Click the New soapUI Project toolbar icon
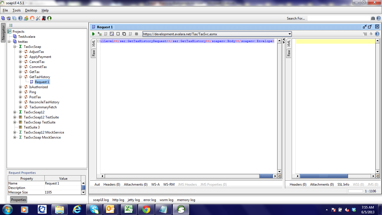 [3, 18]
